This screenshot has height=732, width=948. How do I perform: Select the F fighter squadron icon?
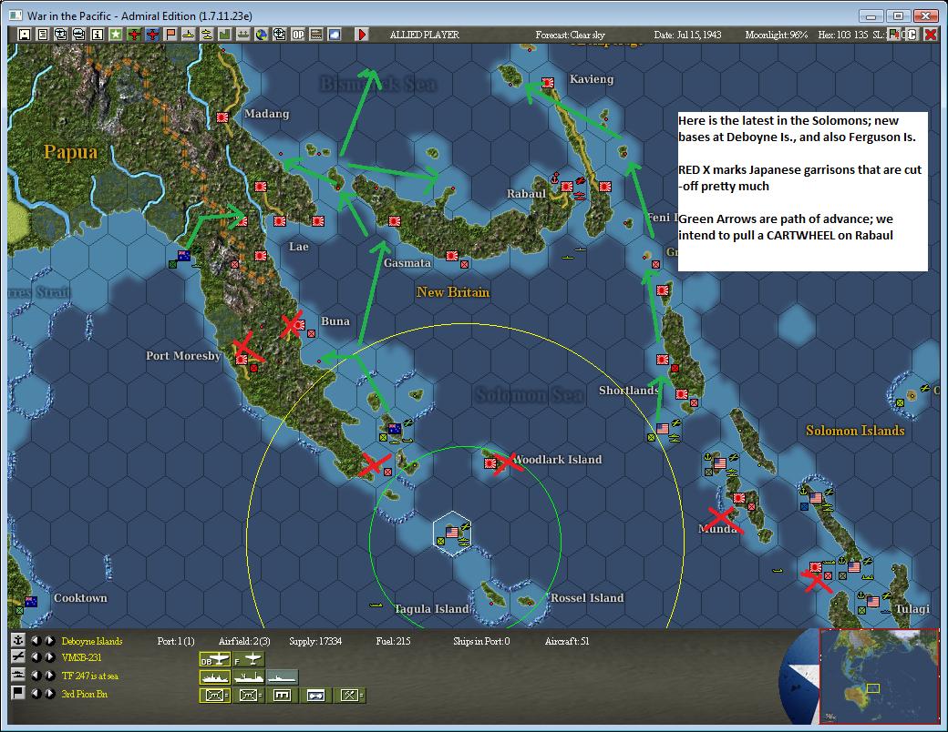[x=249, y=659]
